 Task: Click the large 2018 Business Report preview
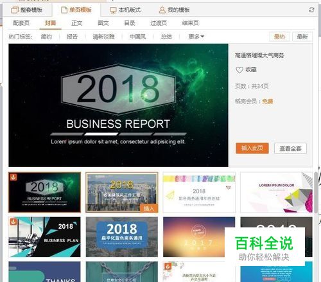coord(118,105)
